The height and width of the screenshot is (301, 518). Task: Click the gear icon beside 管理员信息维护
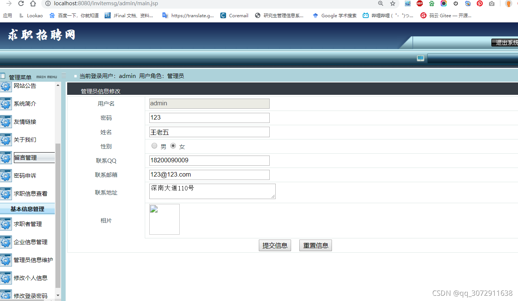(x=6, y=260)
